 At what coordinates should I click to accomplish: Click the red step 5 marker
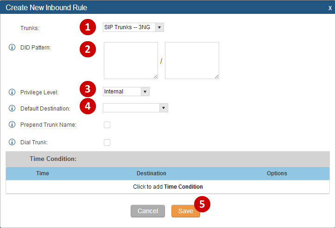point(202,203)
